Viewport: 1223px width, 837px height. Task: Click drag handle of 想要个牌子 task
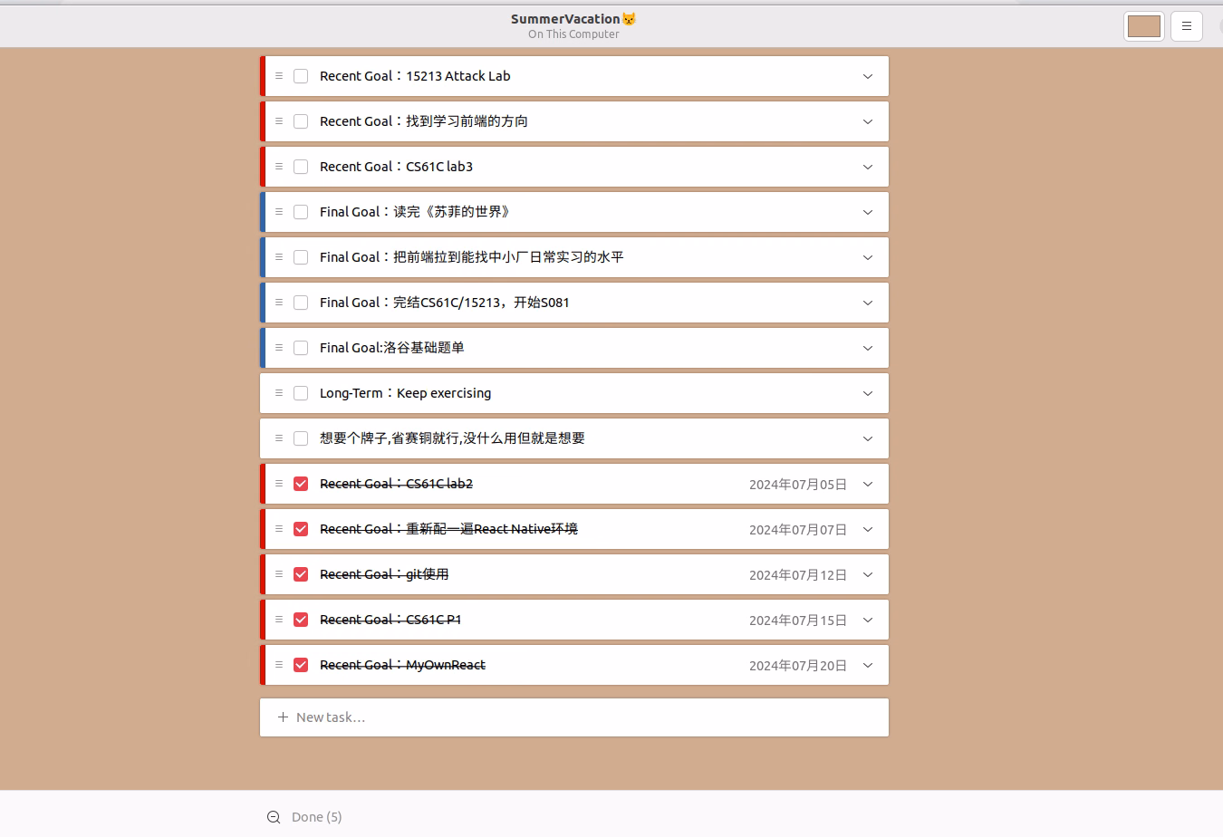279,438
